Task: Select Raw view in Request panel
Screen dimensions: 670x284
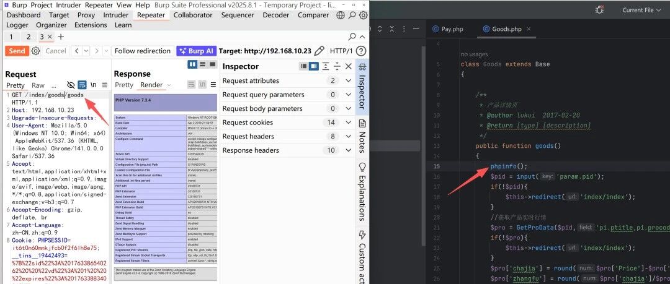Action: tap(38, 85)
